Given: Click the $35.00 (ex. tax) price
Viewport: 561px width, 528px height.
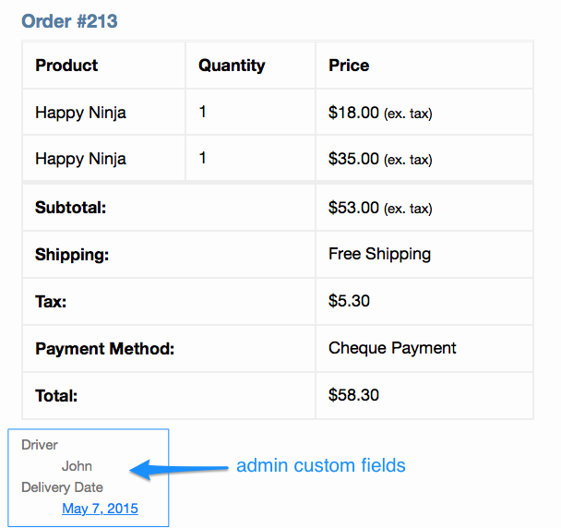Looking at the screenshot, I should click(380, 159).
